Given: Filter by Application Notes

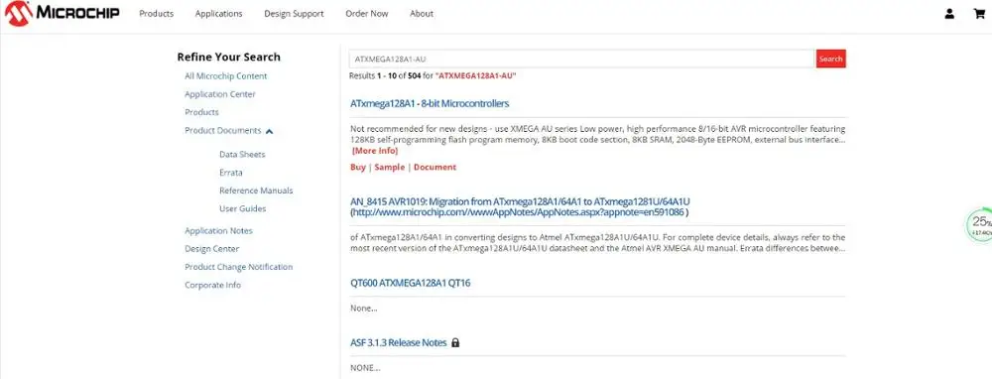Looking at the screenshot, I should (x=218, y=231).
